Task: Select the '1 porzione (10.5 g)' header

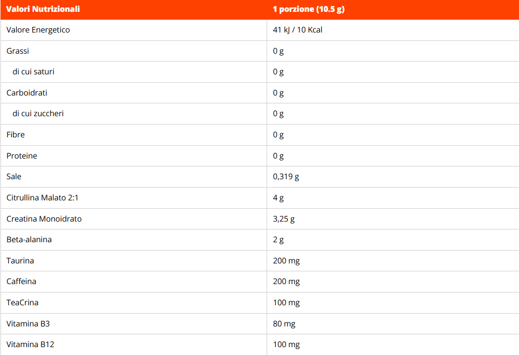Action: click(x=309, y=9)
